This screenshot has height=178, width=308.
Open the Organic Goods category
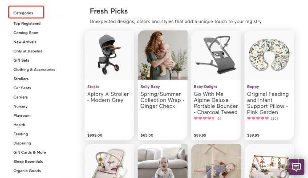[x=27, y=171]
